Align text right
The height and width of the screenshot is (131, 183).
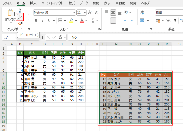[x=120, y=21]
